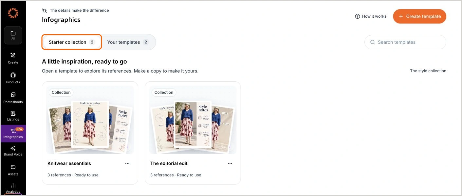Click the Create template button
The width and height of the screenshot is (462, 196).
419,16
